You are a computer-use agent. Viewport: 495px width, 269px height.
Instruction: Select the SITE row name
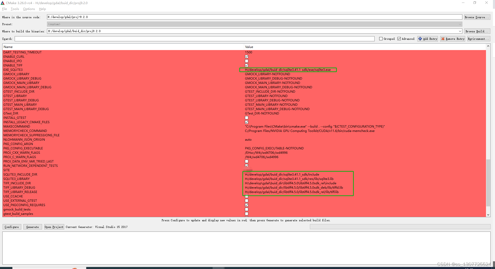(7, 170)
